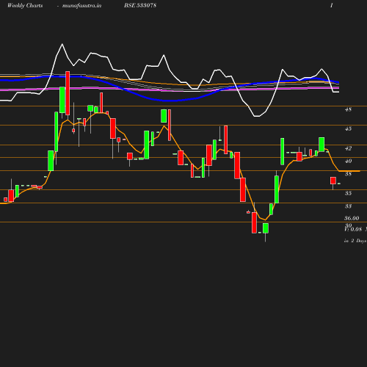Click the 'V: 0.08' volume text
367x367 pixels.
pyautogui.click(x=353, y=229)
